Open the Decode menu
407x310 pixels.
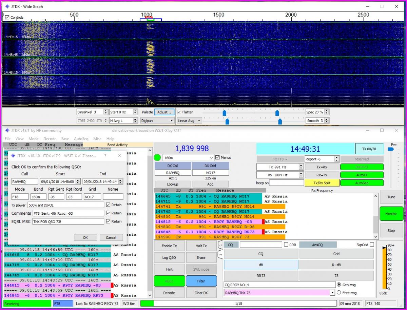(50, 139)
